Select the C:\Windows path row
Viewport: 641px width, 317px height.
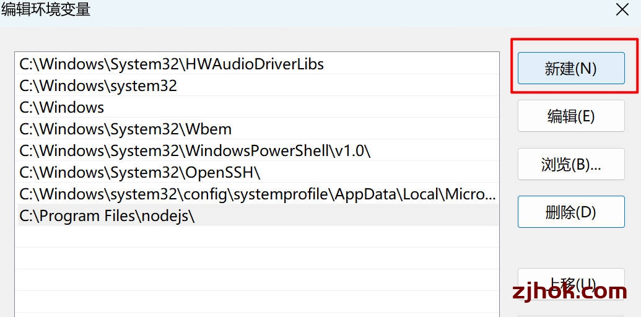tap(258, 107)
